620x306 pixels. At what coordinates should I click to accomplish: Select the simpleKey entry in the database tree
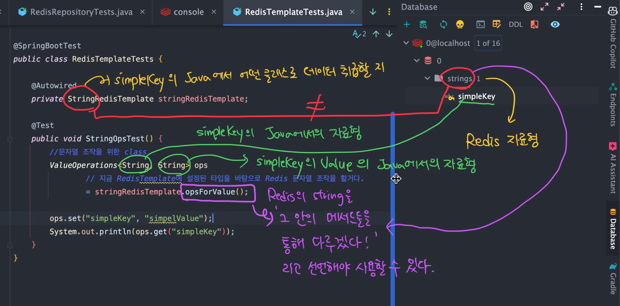pos(477,96)
